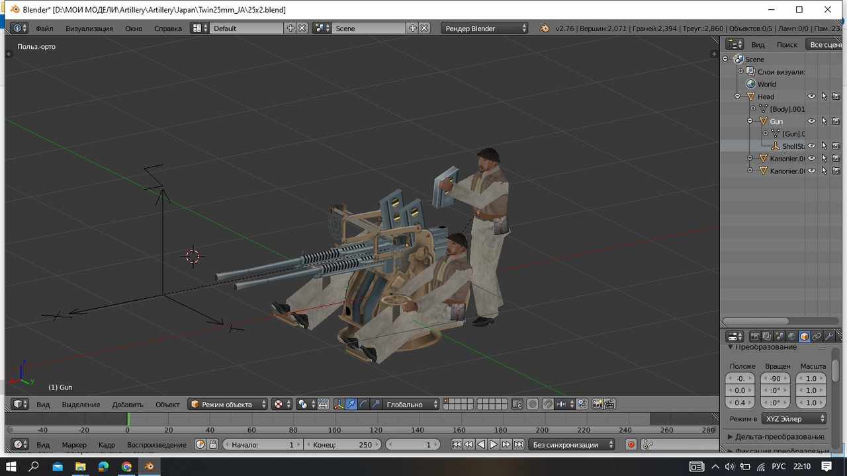Toggle selectability arrow for Gun object
Viewport: 847px width, 476px height.
pyautogui.click(x=824, y=121)
